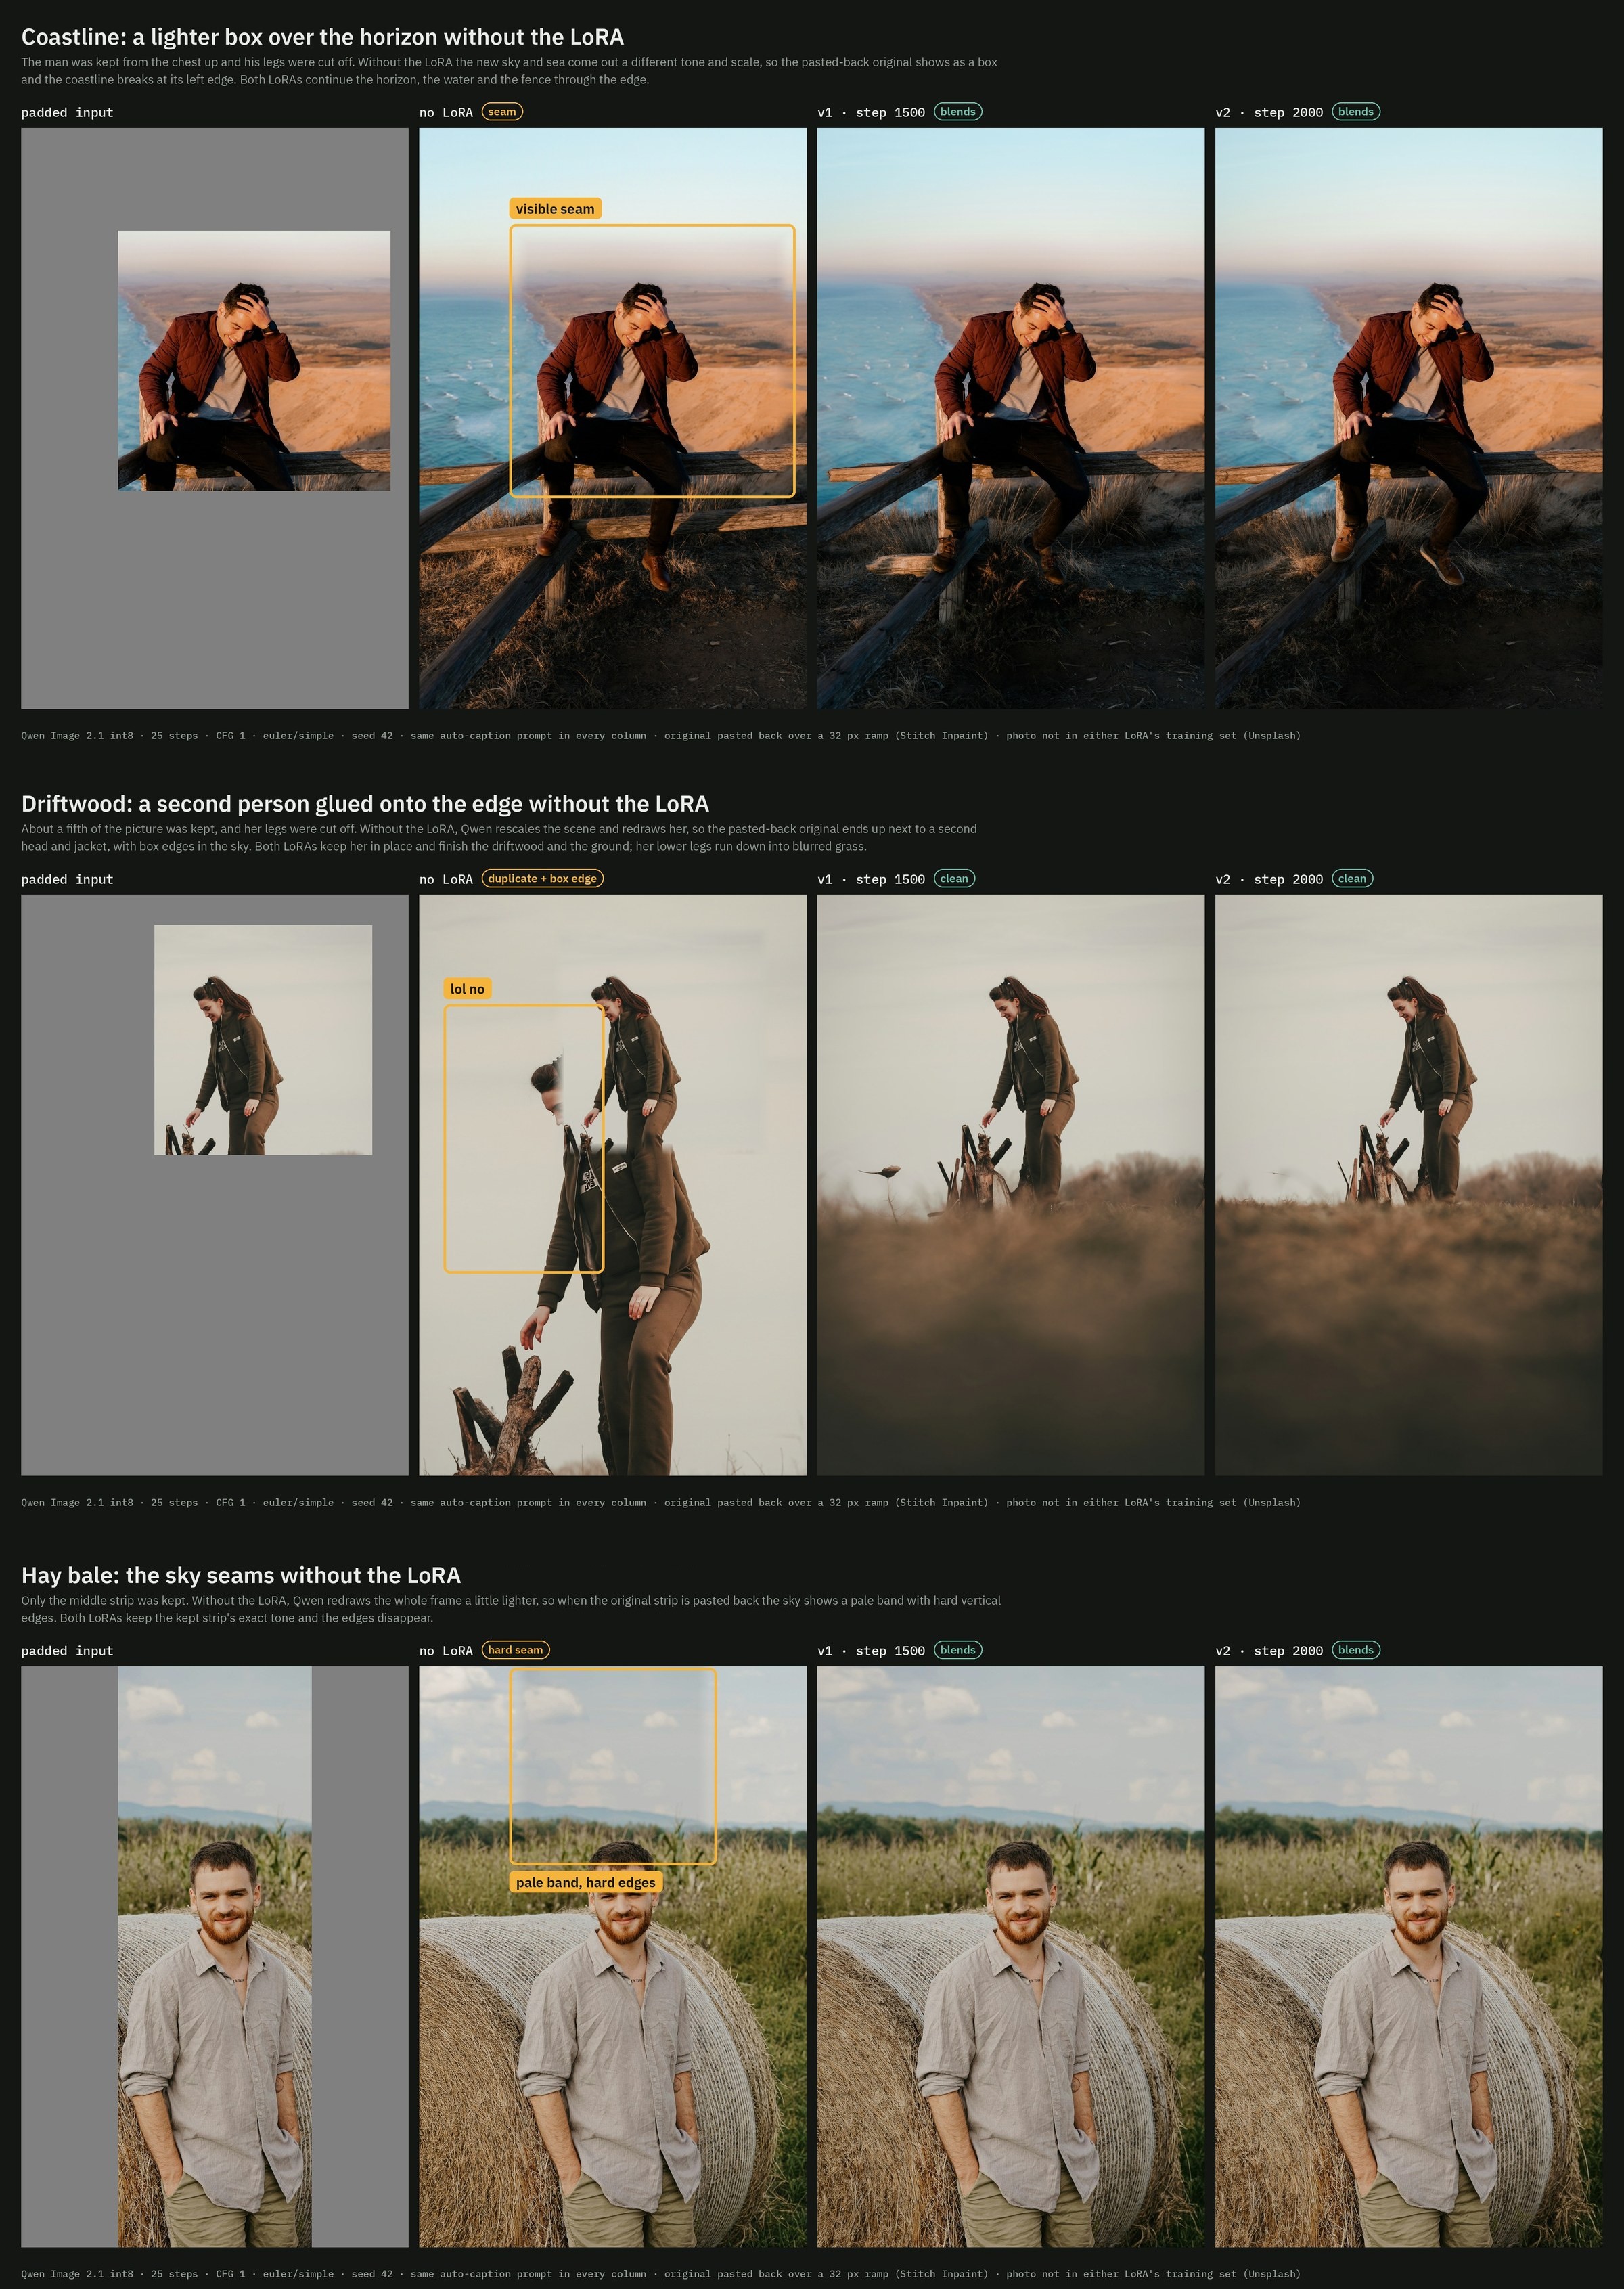
Task: Click the Hay bale section heading
Action: [241, 1575]
